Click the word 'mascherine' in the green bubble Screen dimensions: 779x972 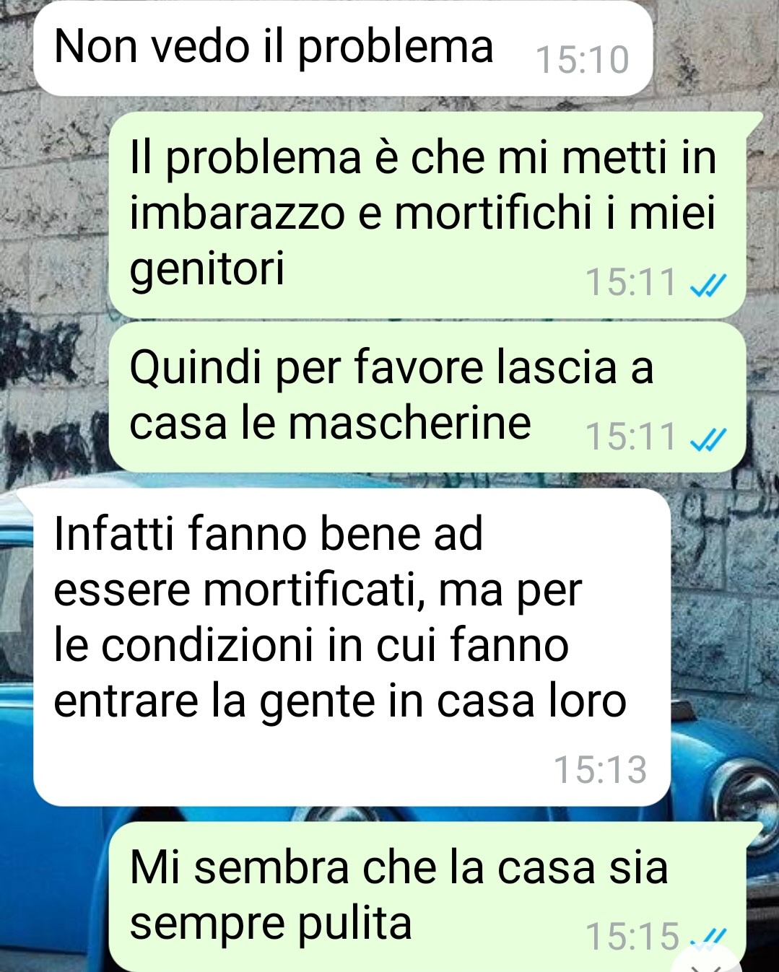[x=409, y=423]
